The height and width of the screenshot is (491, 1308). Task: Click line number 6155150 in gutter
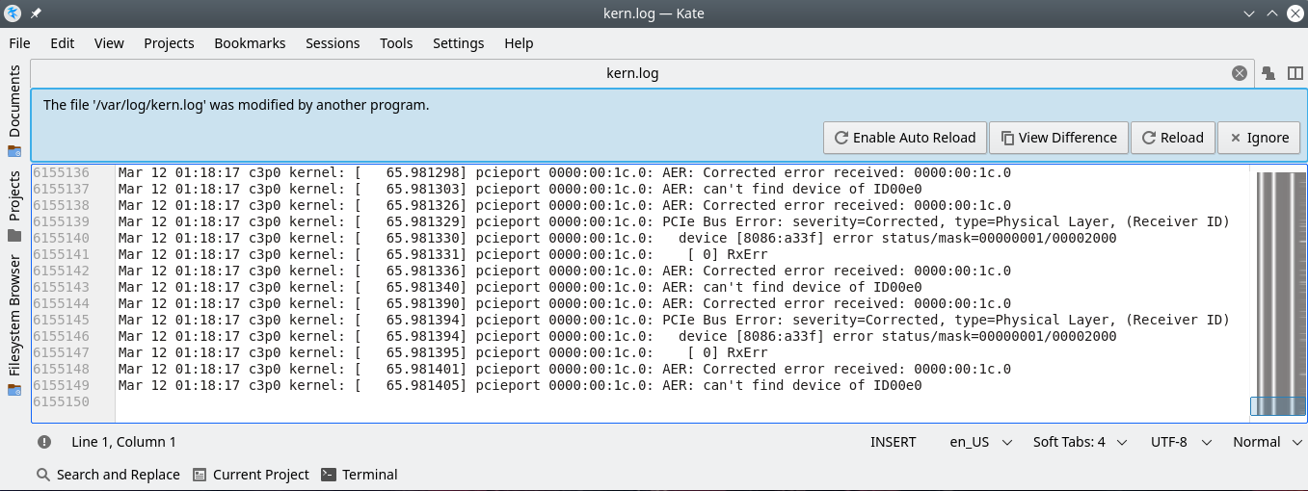[x=61, y=401]
